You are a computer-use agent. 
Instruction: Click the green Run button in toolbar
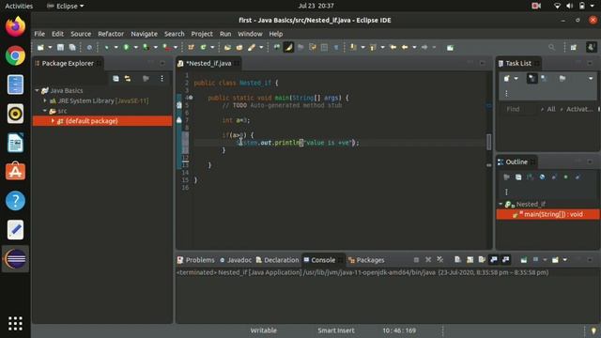126,48
